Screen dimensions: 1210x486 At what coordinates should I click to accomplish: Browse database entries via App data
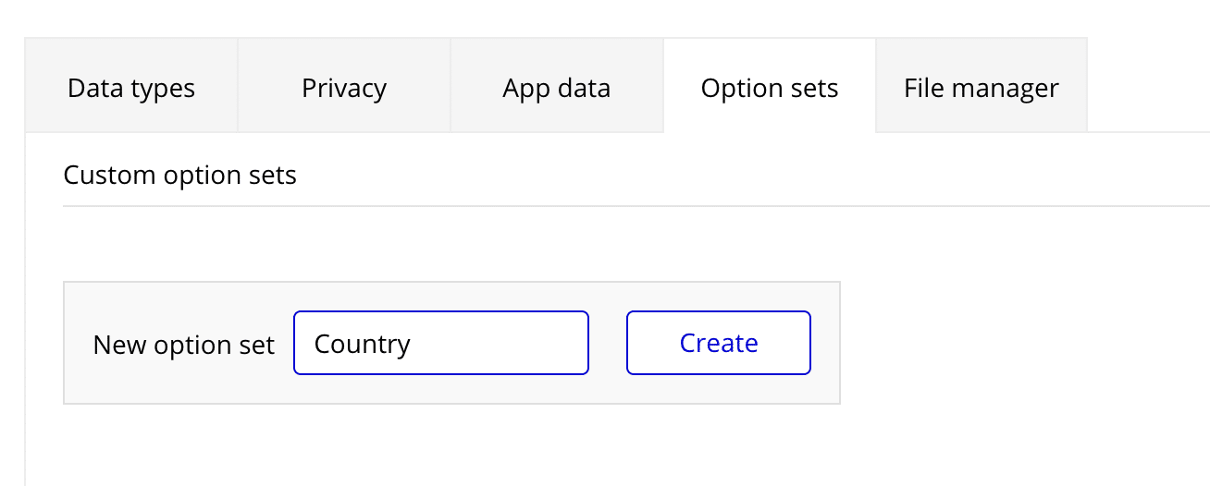556,88
